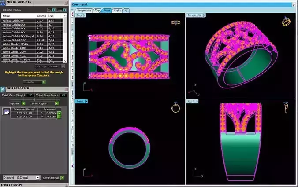This screenshot has height=187, width=298.
Task: Select the White Gold:14KX1 row
Action: [x=32, y=56]
